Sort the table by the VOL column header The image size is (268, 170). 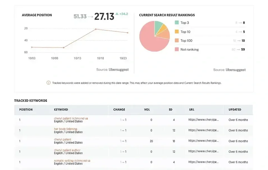[x=147, y=109]
